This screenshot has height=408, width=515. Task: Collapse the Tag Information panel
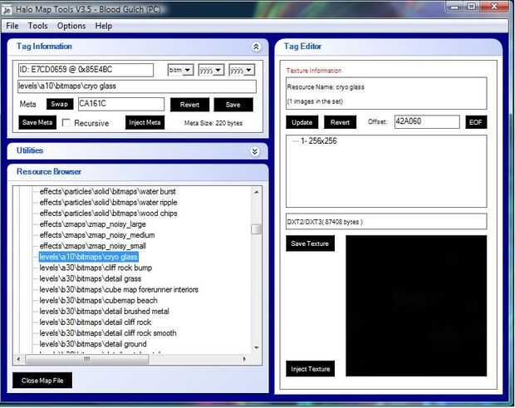pos(256,47)
